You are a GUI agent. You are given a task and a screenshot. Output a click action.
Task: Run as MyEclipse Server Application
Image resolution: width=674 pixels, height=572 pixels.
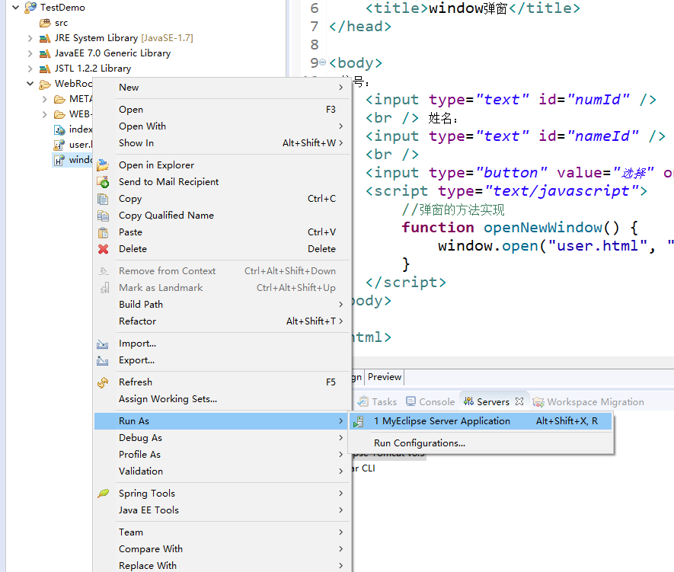pos(481,421)
